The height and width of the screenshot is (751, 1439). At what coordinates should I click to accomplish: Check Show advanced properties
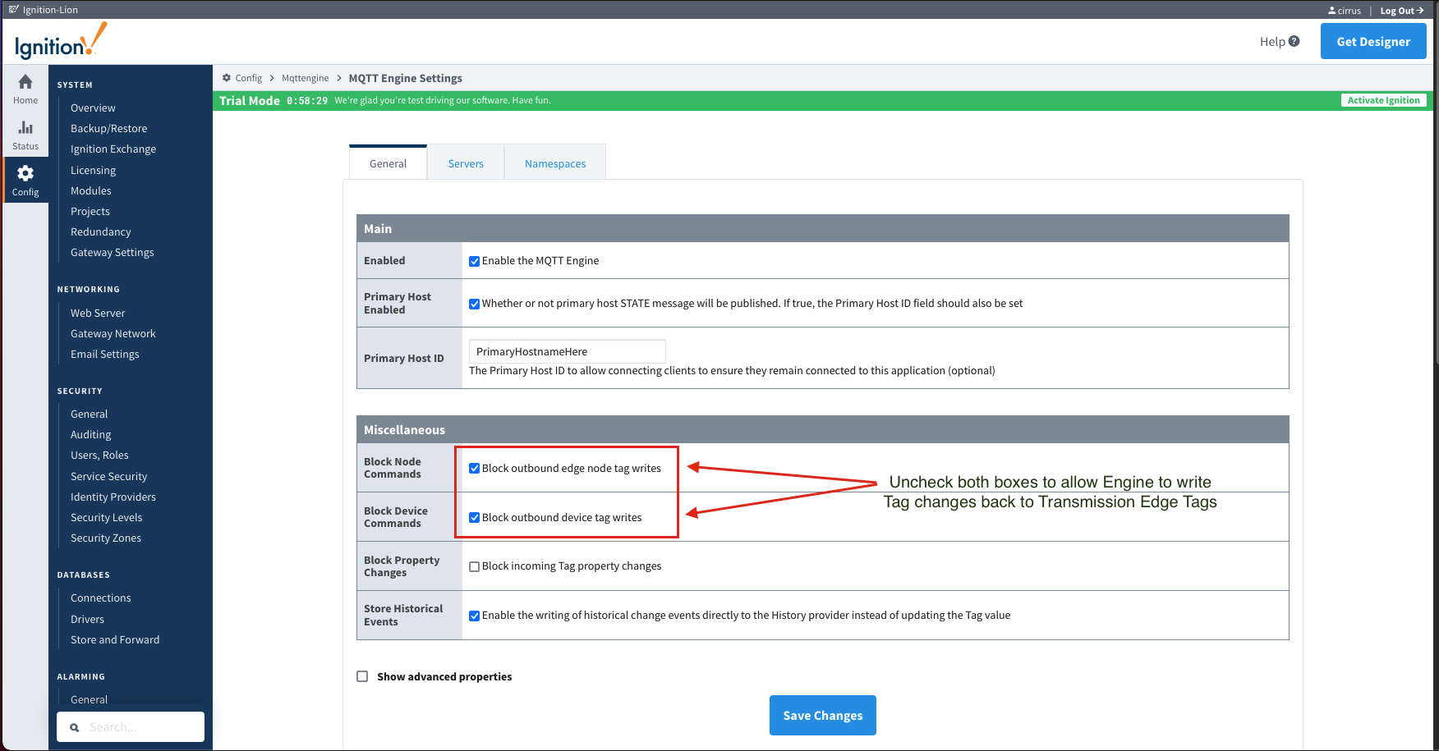pyautogui.click(x=362, y=676)
